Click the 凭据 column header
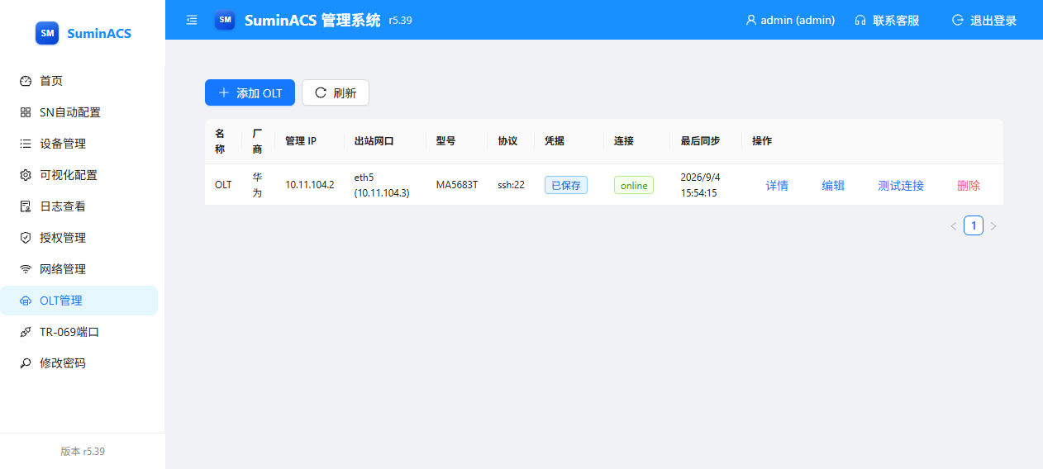1043x469 pixels. coord(555,141)
